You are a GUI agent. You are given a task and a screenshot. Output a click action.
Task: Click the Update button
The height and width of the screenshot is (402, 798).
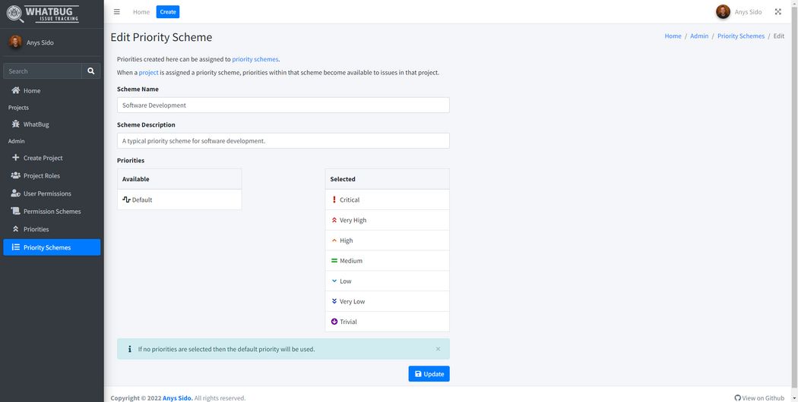click(x=429, y=374)
